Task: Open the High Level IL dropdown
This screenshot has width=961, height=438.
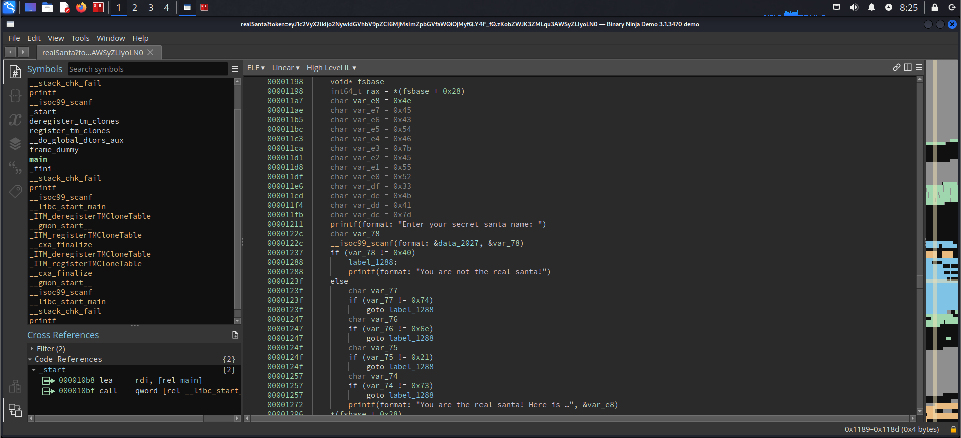Action: [x=331, y=68]
